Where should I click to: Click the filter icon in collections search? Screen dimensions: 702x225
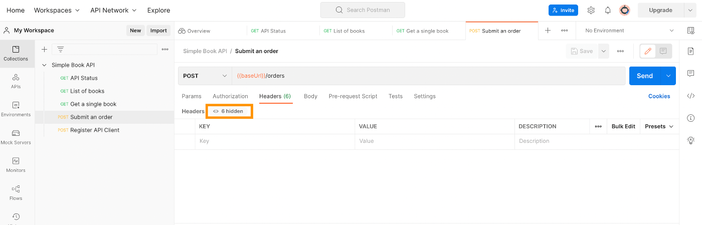[x=61, y=49]
